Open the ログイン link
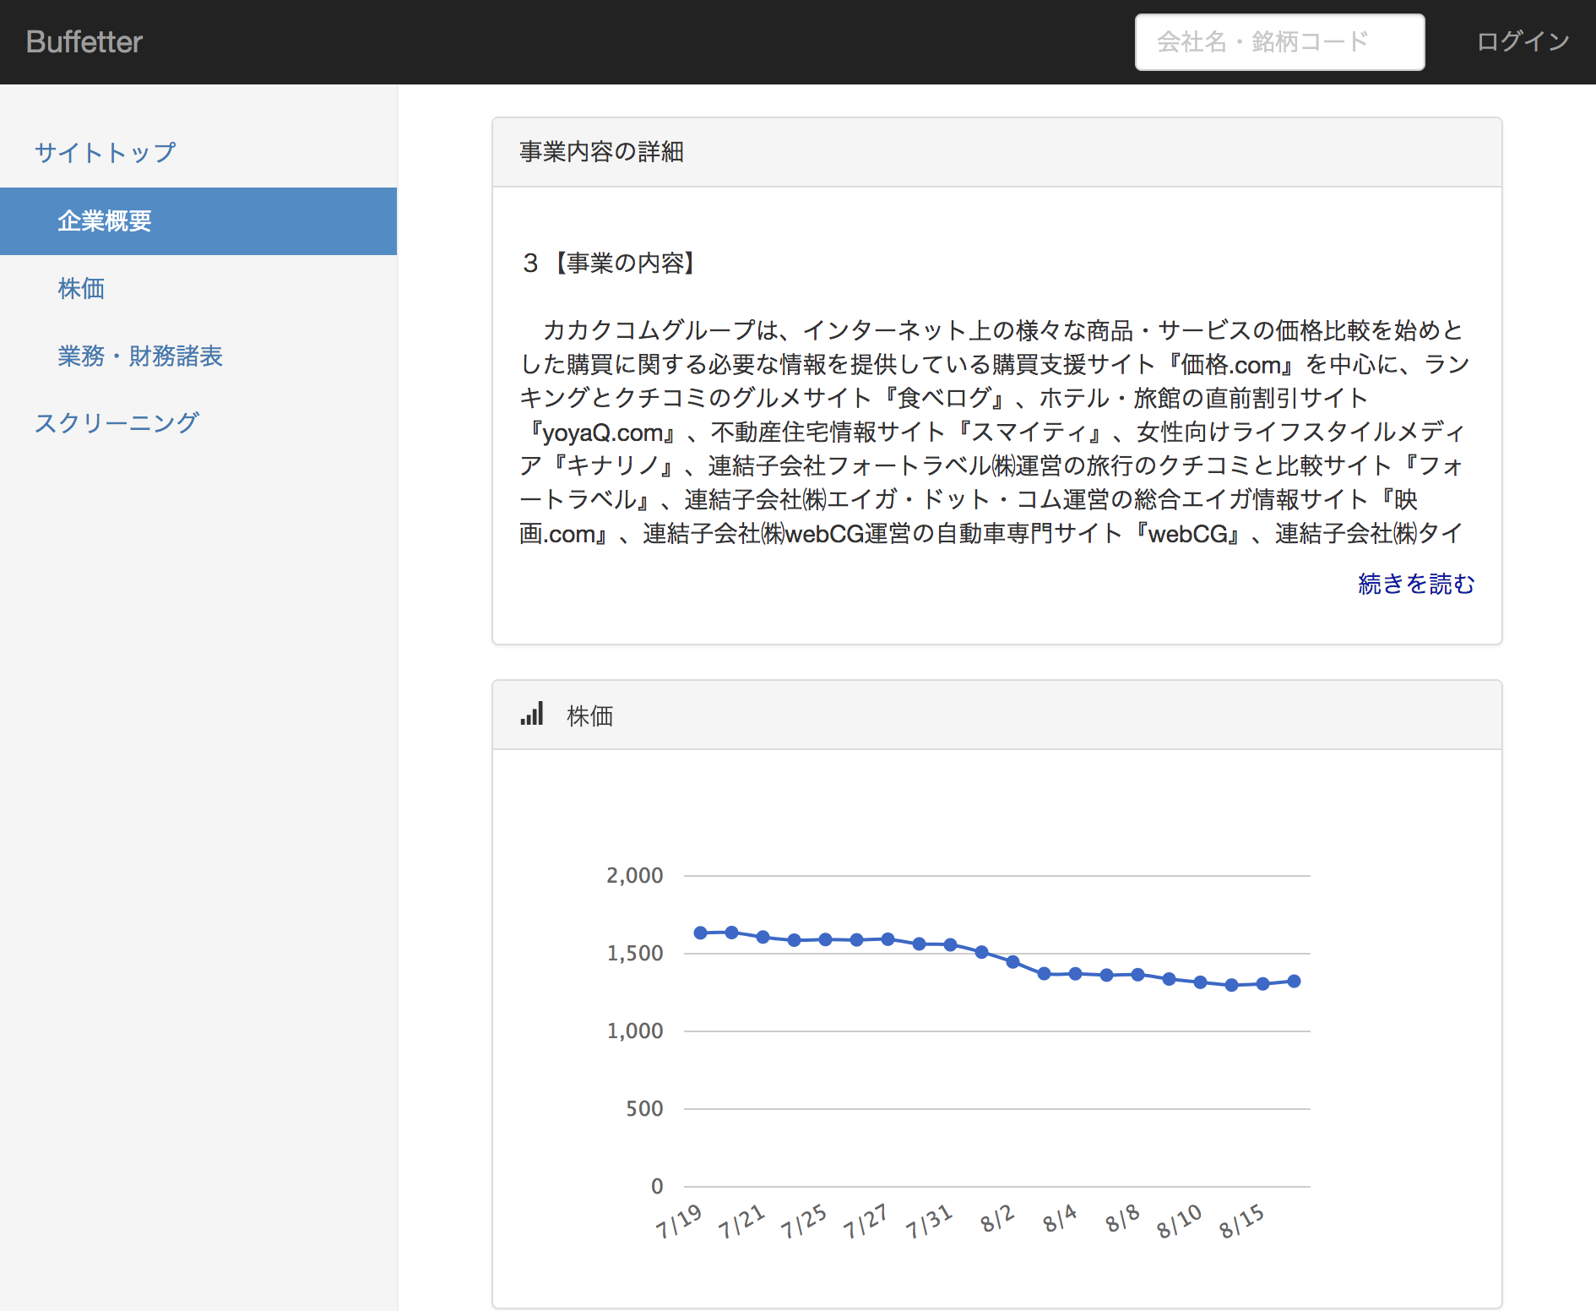The width and height of the screenshot is (1596, 1311). click(1523, 42)
